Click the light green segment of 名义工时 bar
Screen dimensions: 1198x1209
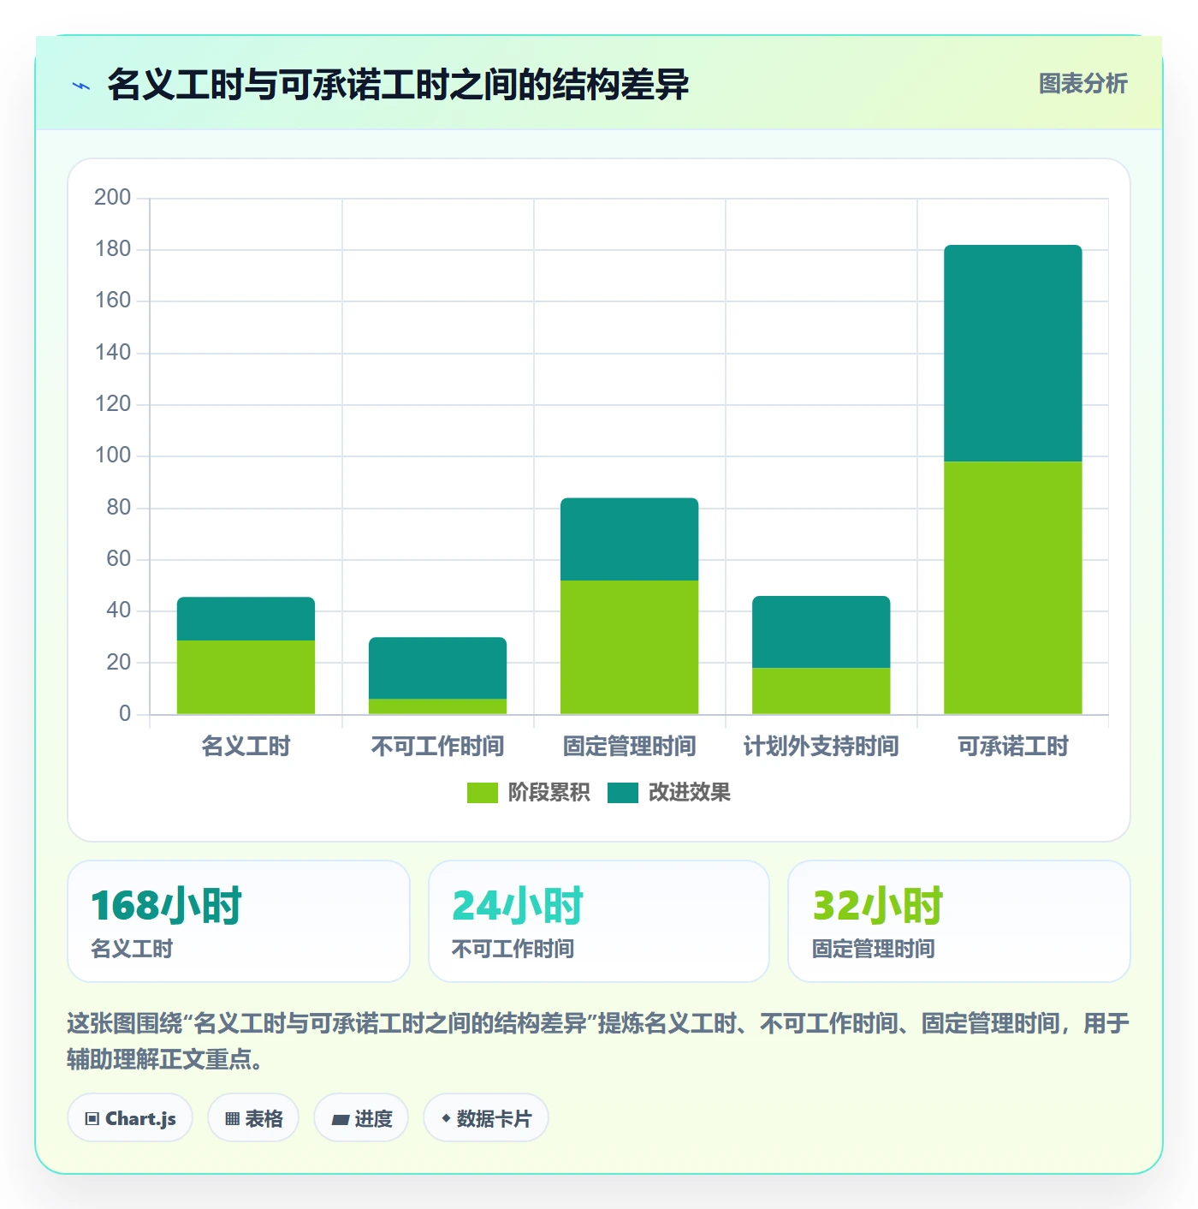(246, 677)
